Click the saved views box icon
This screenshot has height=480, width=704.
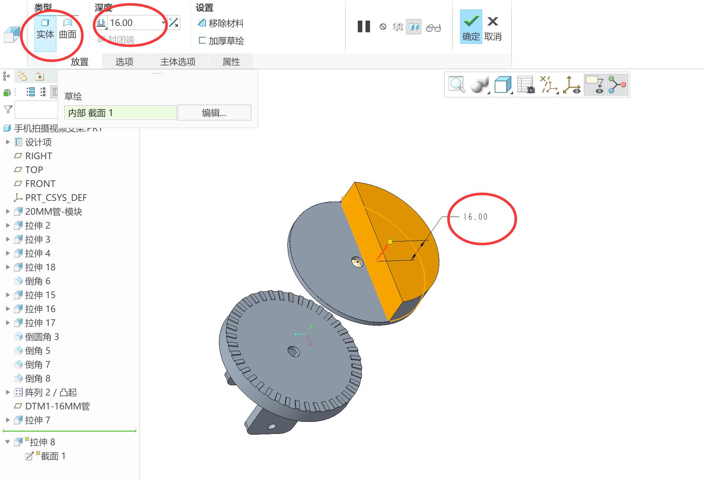[503, 85]
